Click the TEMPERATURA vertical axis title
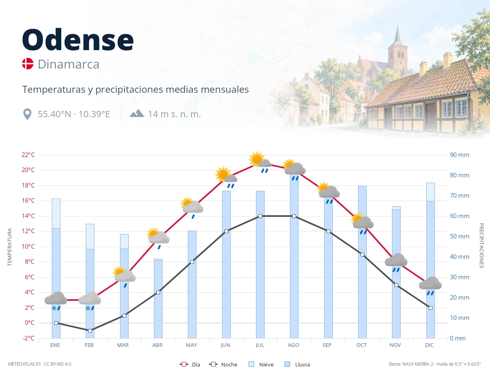This screenshot has width=490, height=375. pyautogui.click(x=10, y=247)
